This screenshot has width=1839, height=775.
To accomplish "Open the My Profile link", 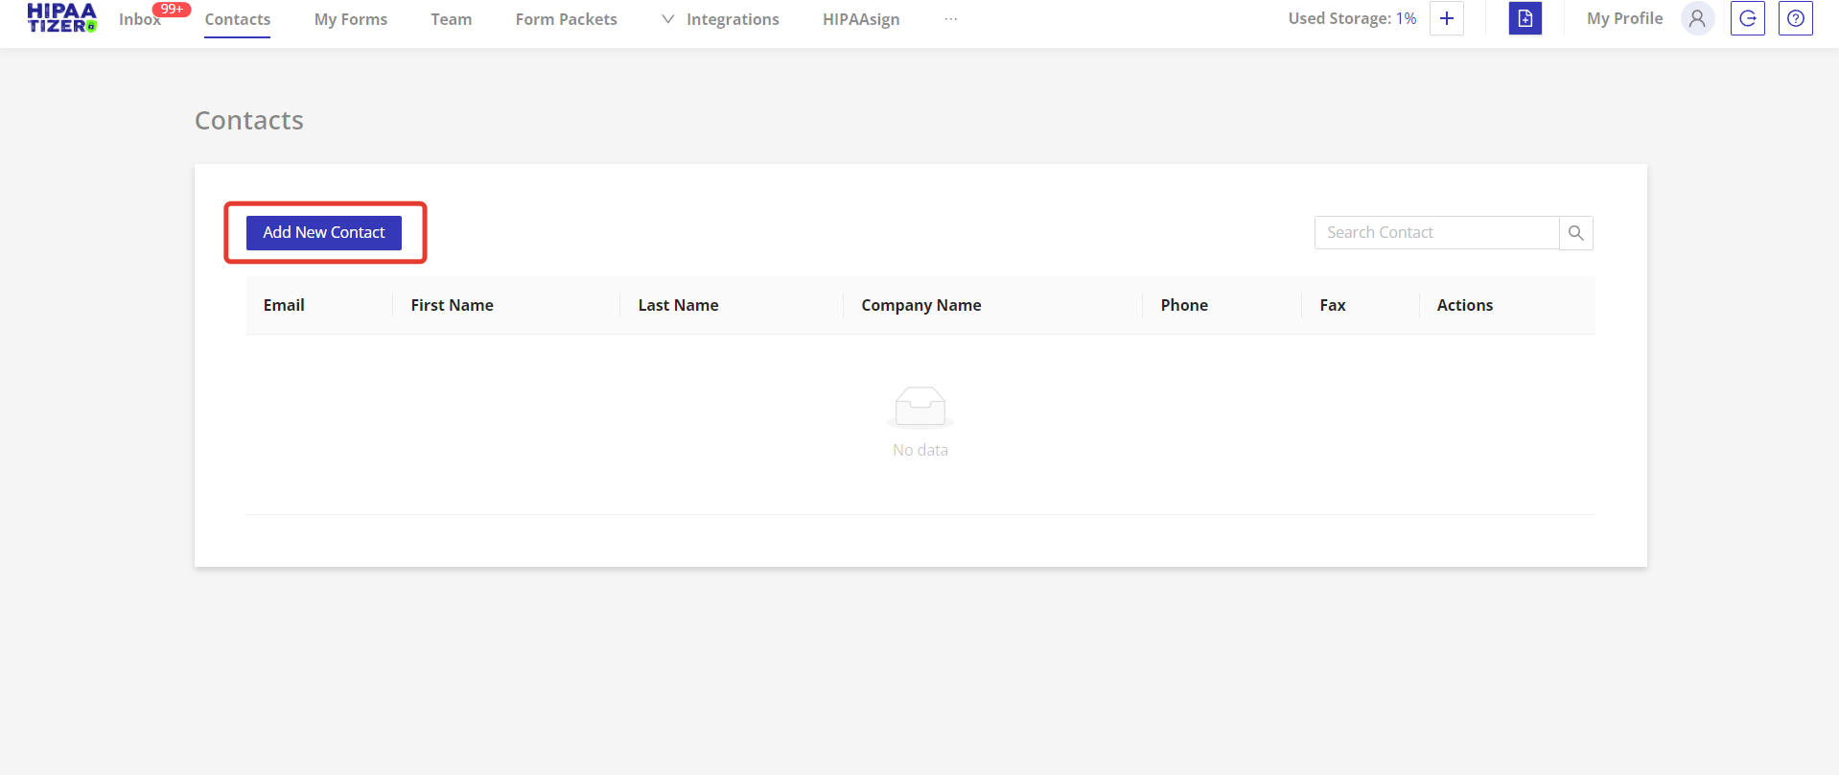I will click(x=1624, y=18).
